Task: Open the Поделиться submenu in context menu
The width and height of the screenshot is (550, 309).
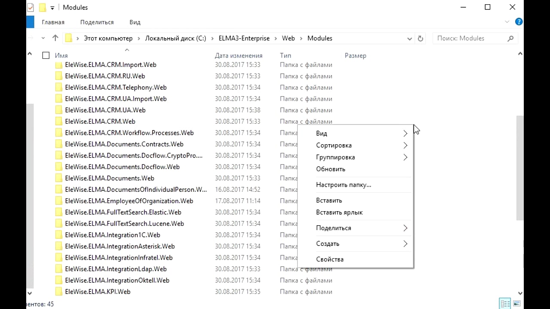Action: point(356,228)
